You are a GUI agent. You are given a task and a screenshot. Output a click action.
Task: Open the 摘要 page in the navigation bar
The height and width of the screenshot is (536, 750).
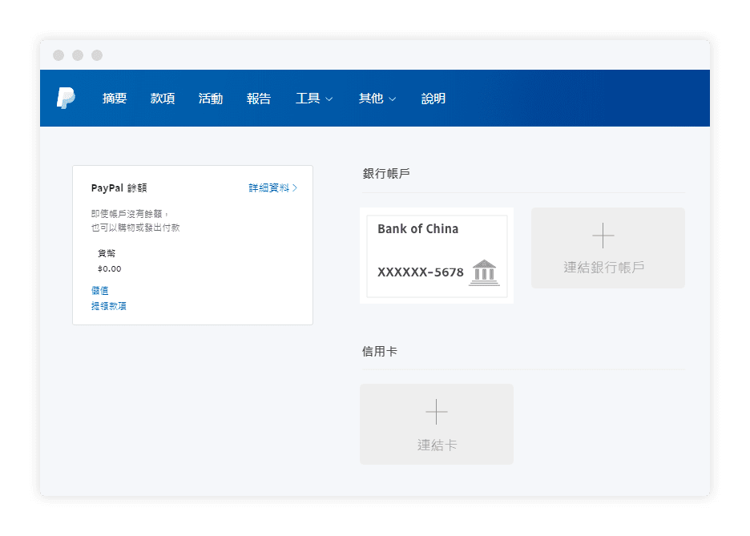(115, 99)
